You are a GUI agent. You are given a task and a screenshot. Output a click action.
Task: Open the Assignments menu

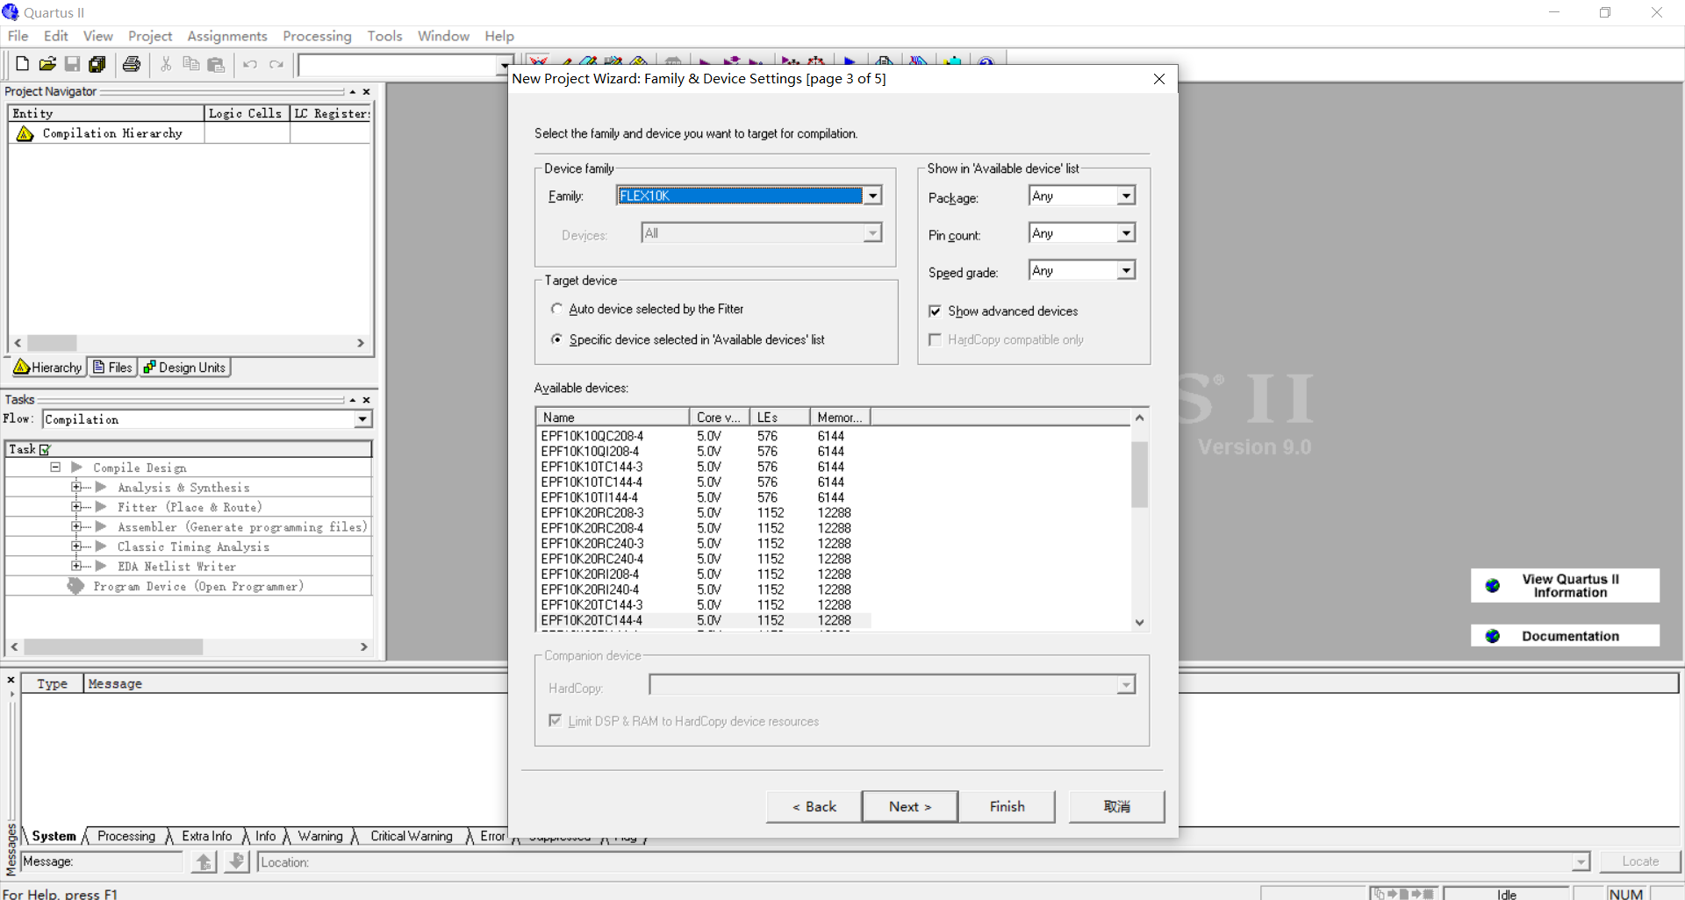(x=227, y=36)
